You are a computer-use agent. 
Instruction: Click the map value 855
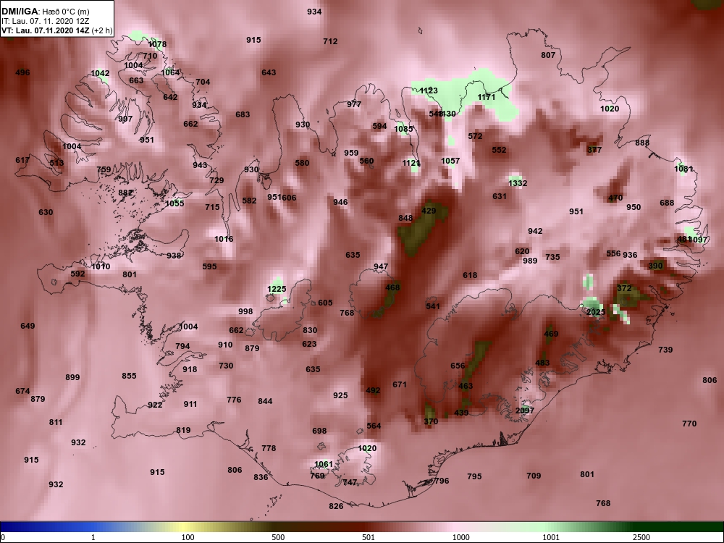point(130,376)
